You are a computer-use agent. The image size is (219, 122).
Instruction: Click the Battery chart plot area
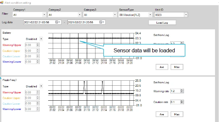pyautogui.click(x=91, y=46)
